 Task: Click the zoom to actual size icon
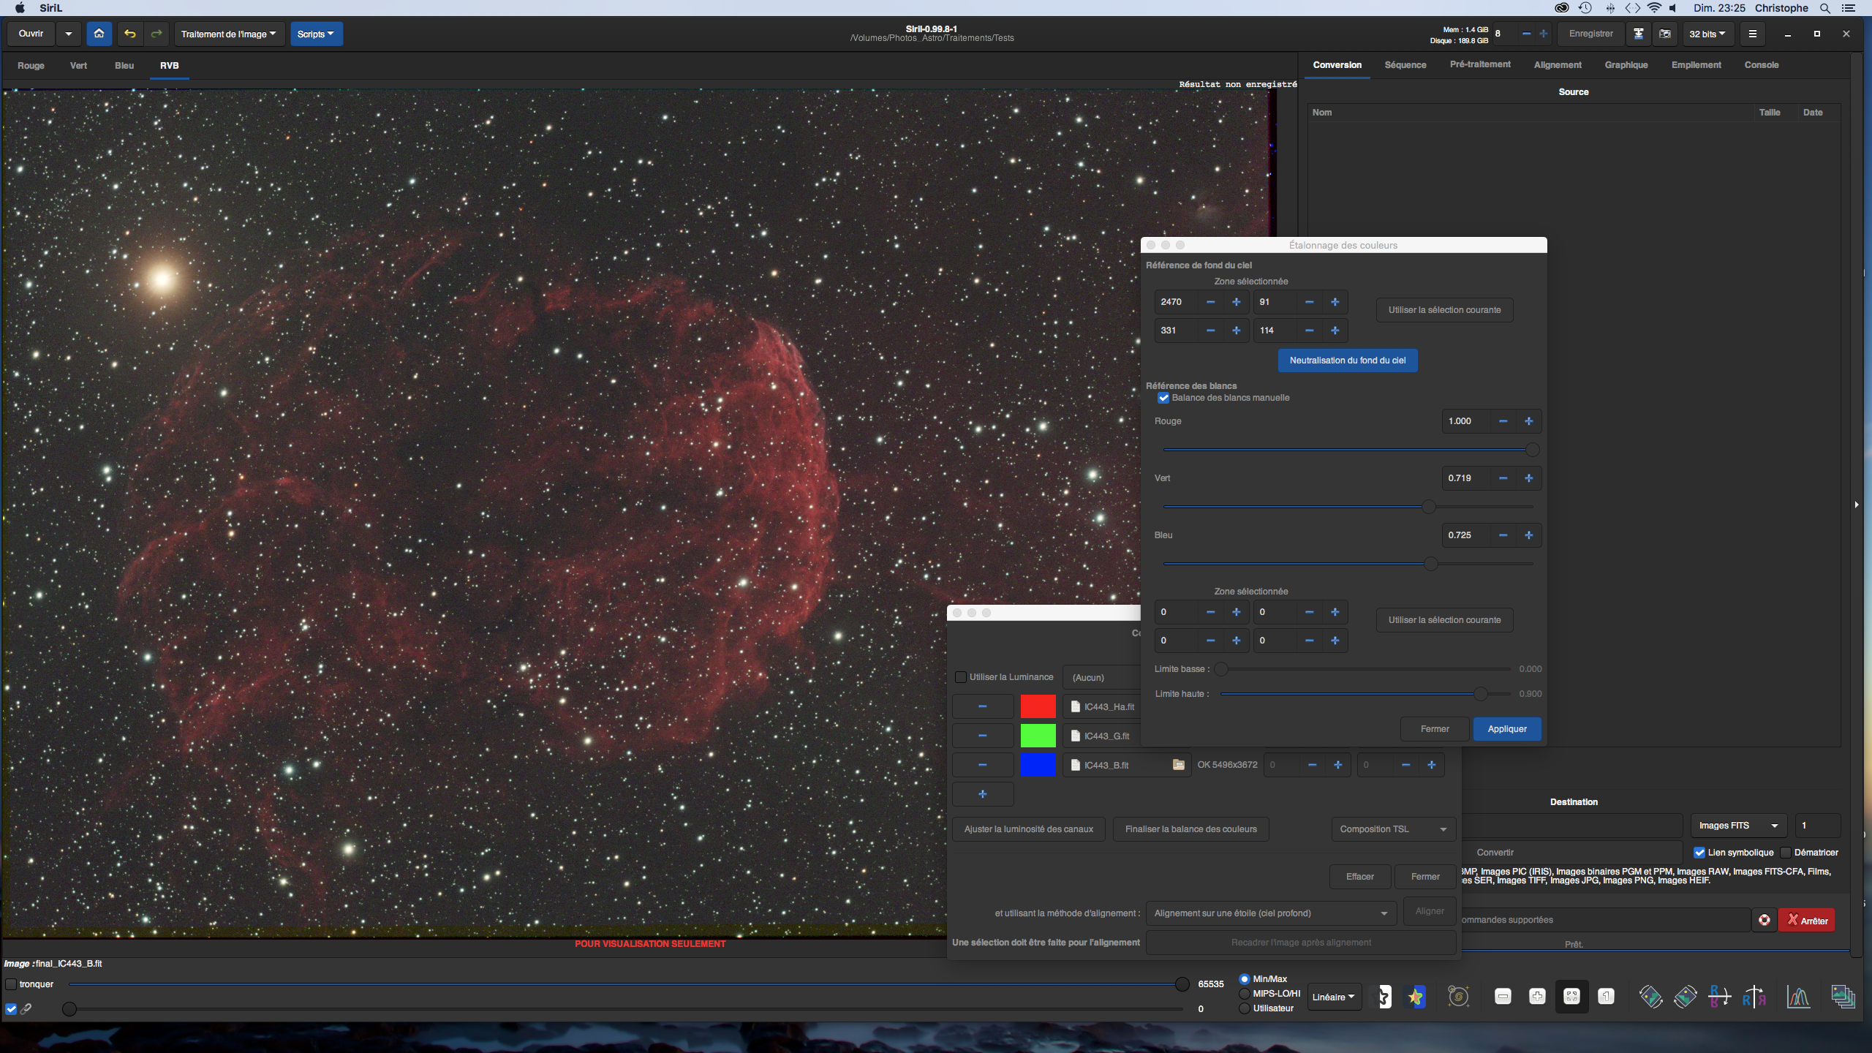pos(1606,997)
